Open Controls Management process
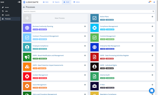The width and height of the screenshot is (158, 95). 108,36
